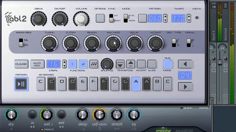This screenshot has height=132, width=236.
Task: Click the Steps stepper arrows
Action: [64, 64]
